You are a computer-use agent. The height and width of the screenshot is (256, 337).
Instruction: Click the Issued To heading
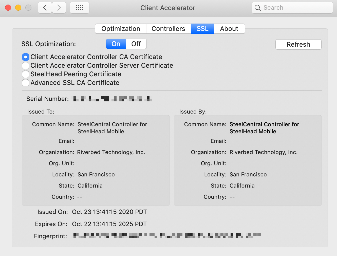click(41, 112)
